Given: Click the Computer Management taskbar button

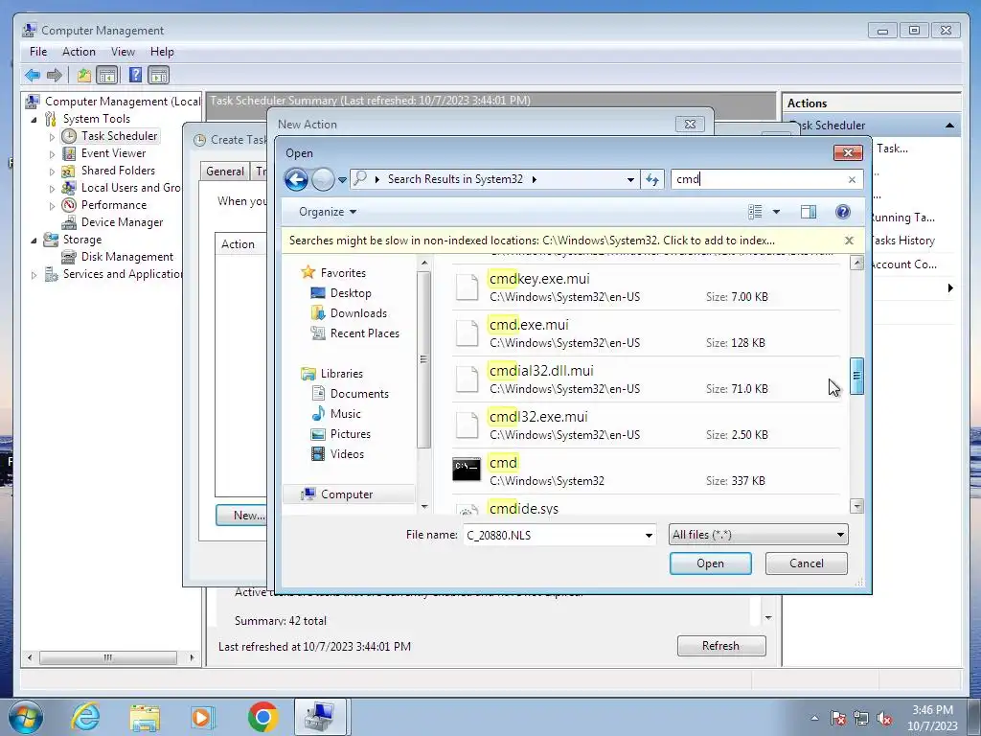Looking at the screenshot, I should (x=320, y=717).
